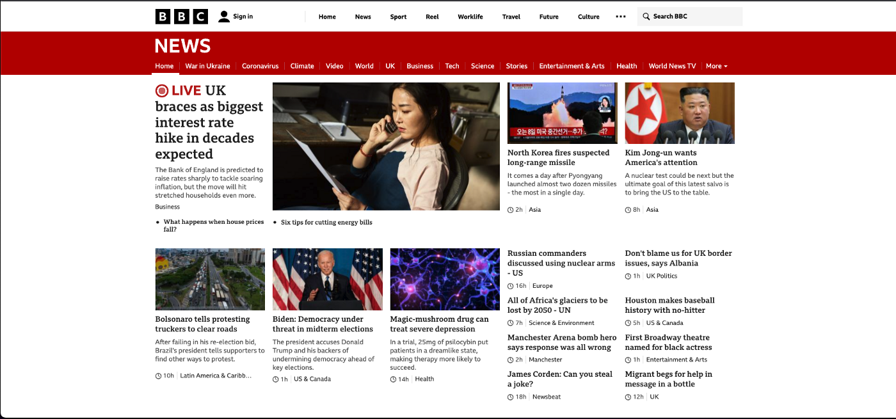Click the Kim Jong-un photo thumbnail
Viewport: 896px width, 419px height.
(x=680, y=113)
